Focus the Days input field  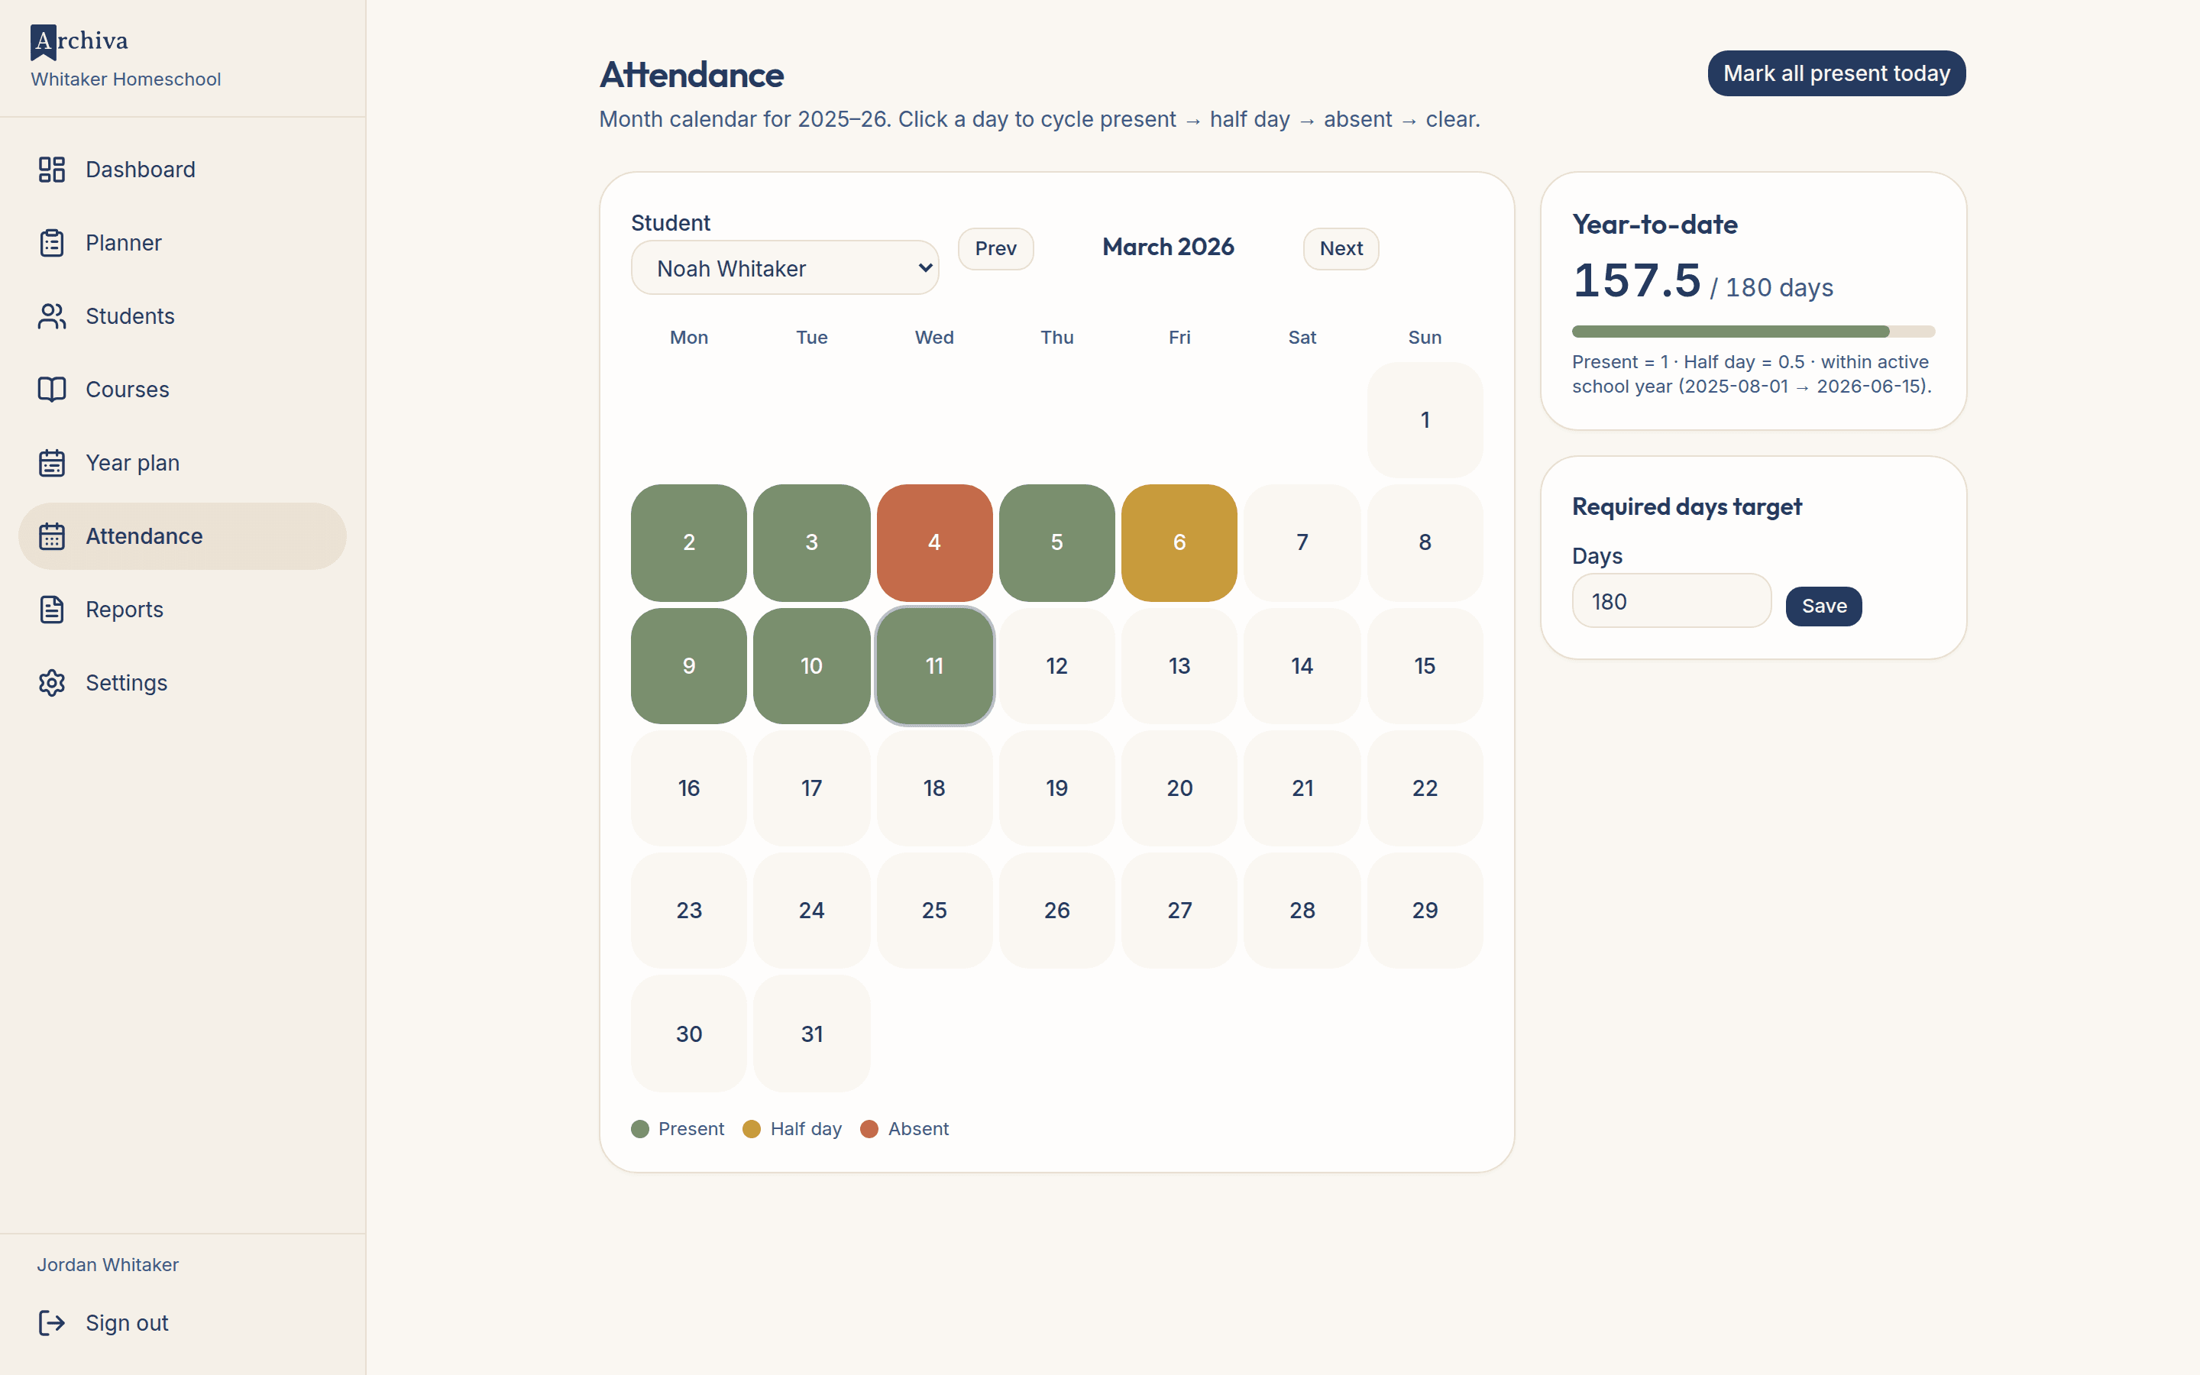[x=1671, y=601]
